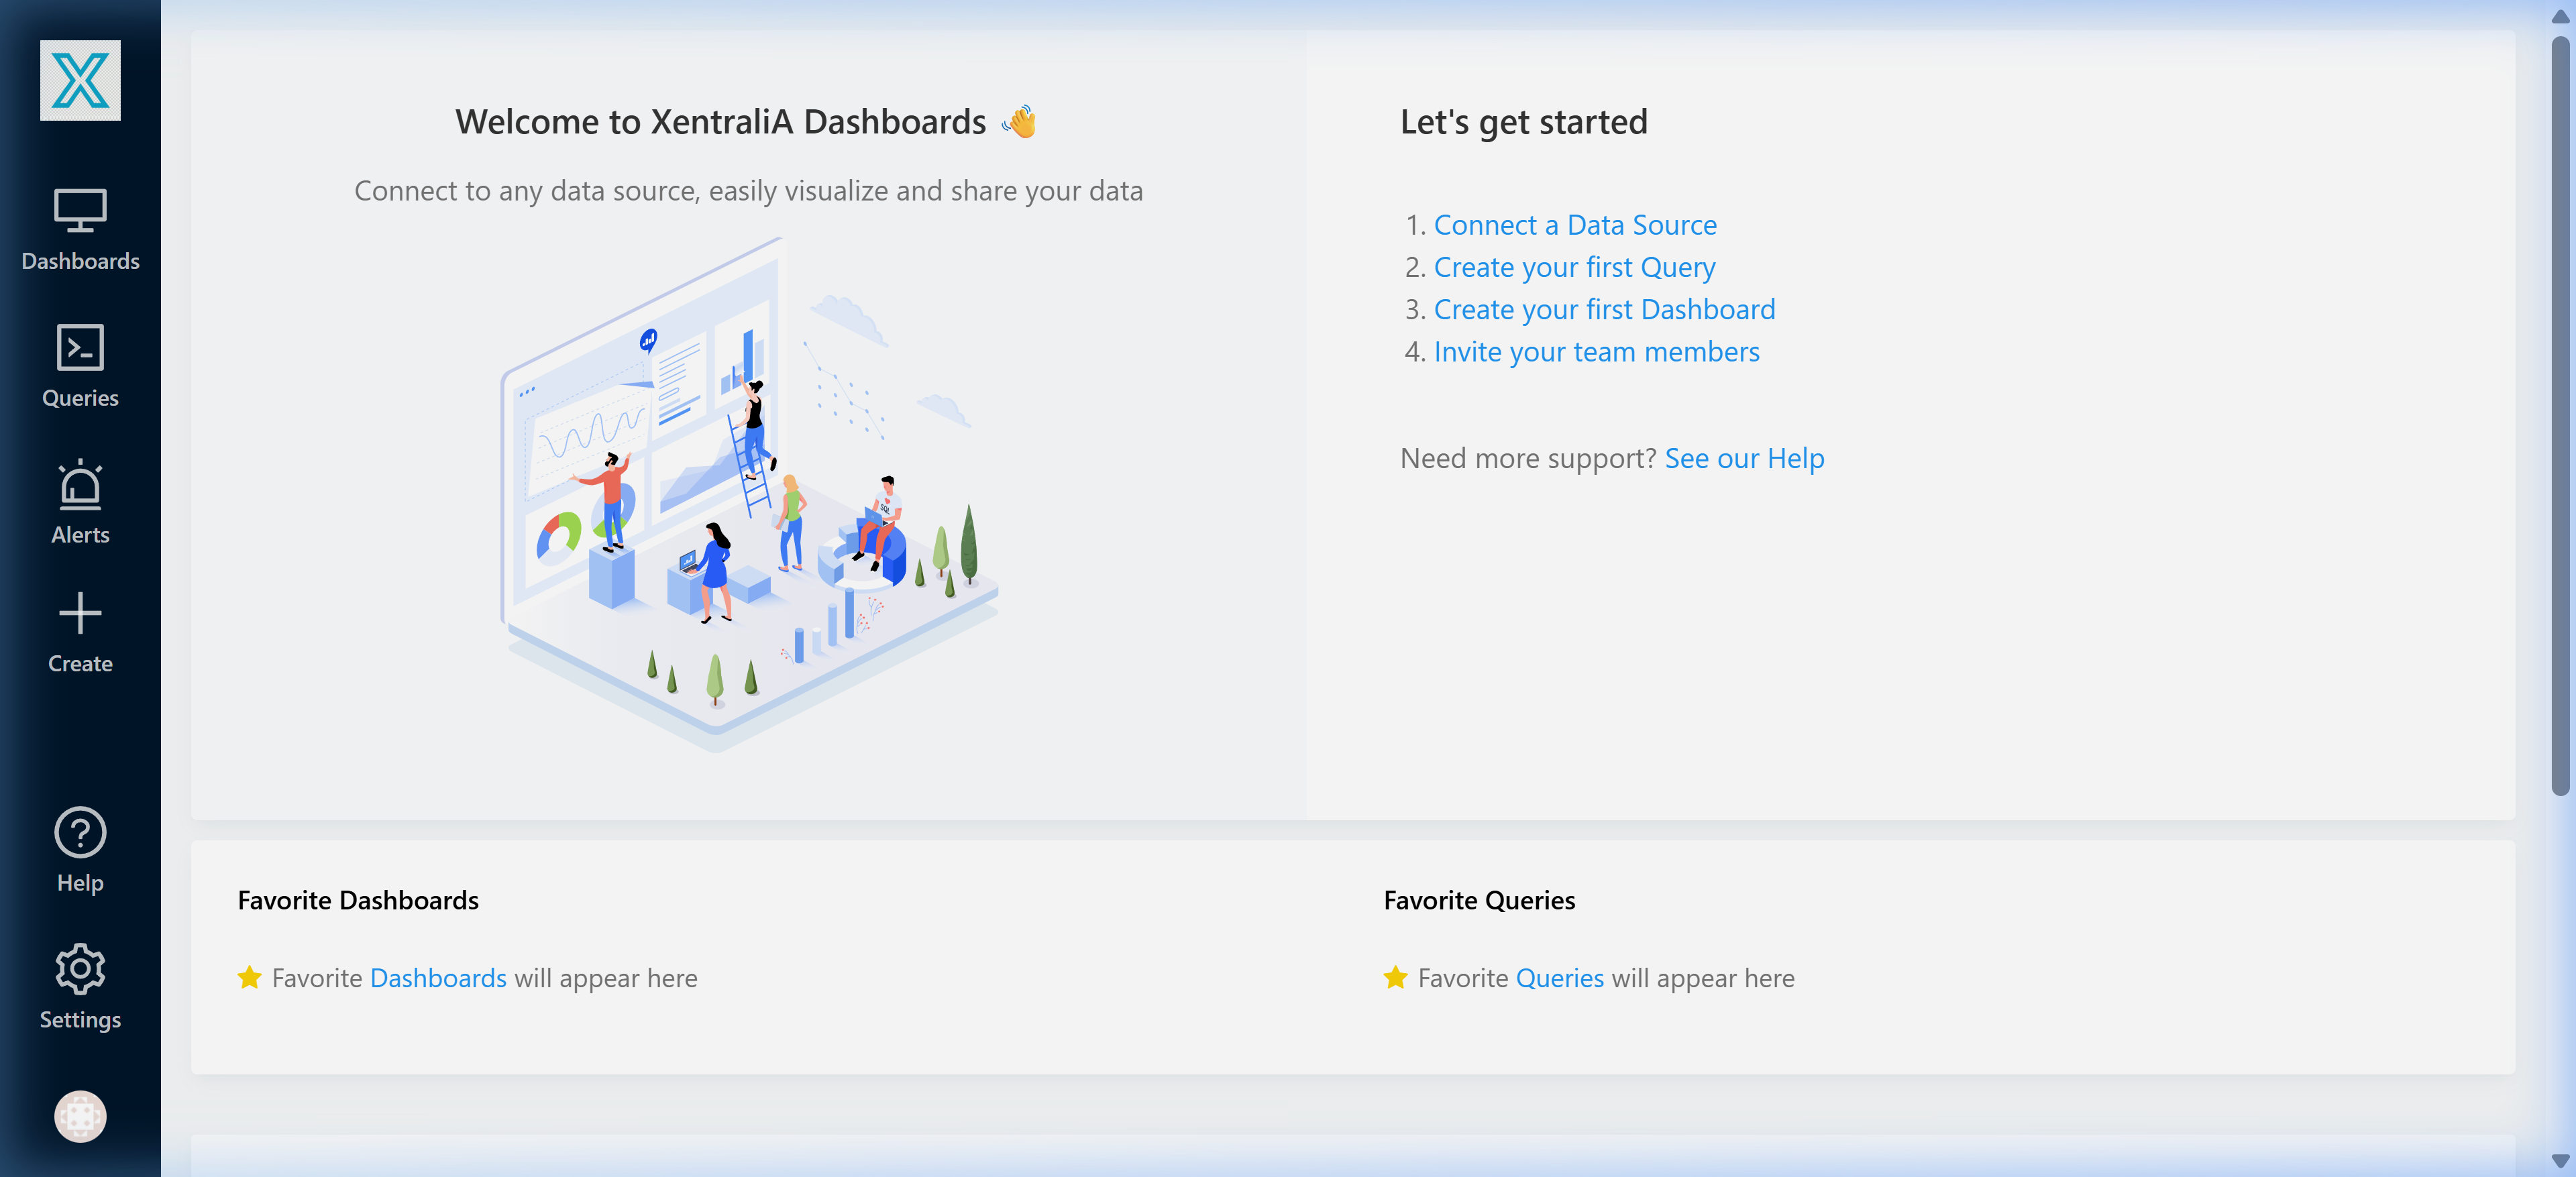Click Invite your team members
This screenshot has height=1177, width=2576.
(x=1596, y=351)
